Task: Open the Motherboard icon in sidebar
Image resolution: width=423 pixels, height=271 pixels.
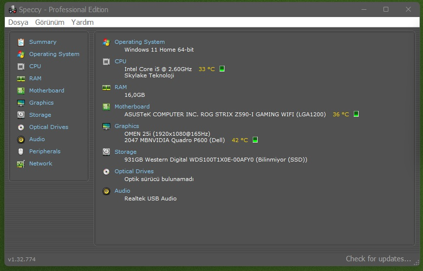Action: pyautogui.click(x=21, y=90)
